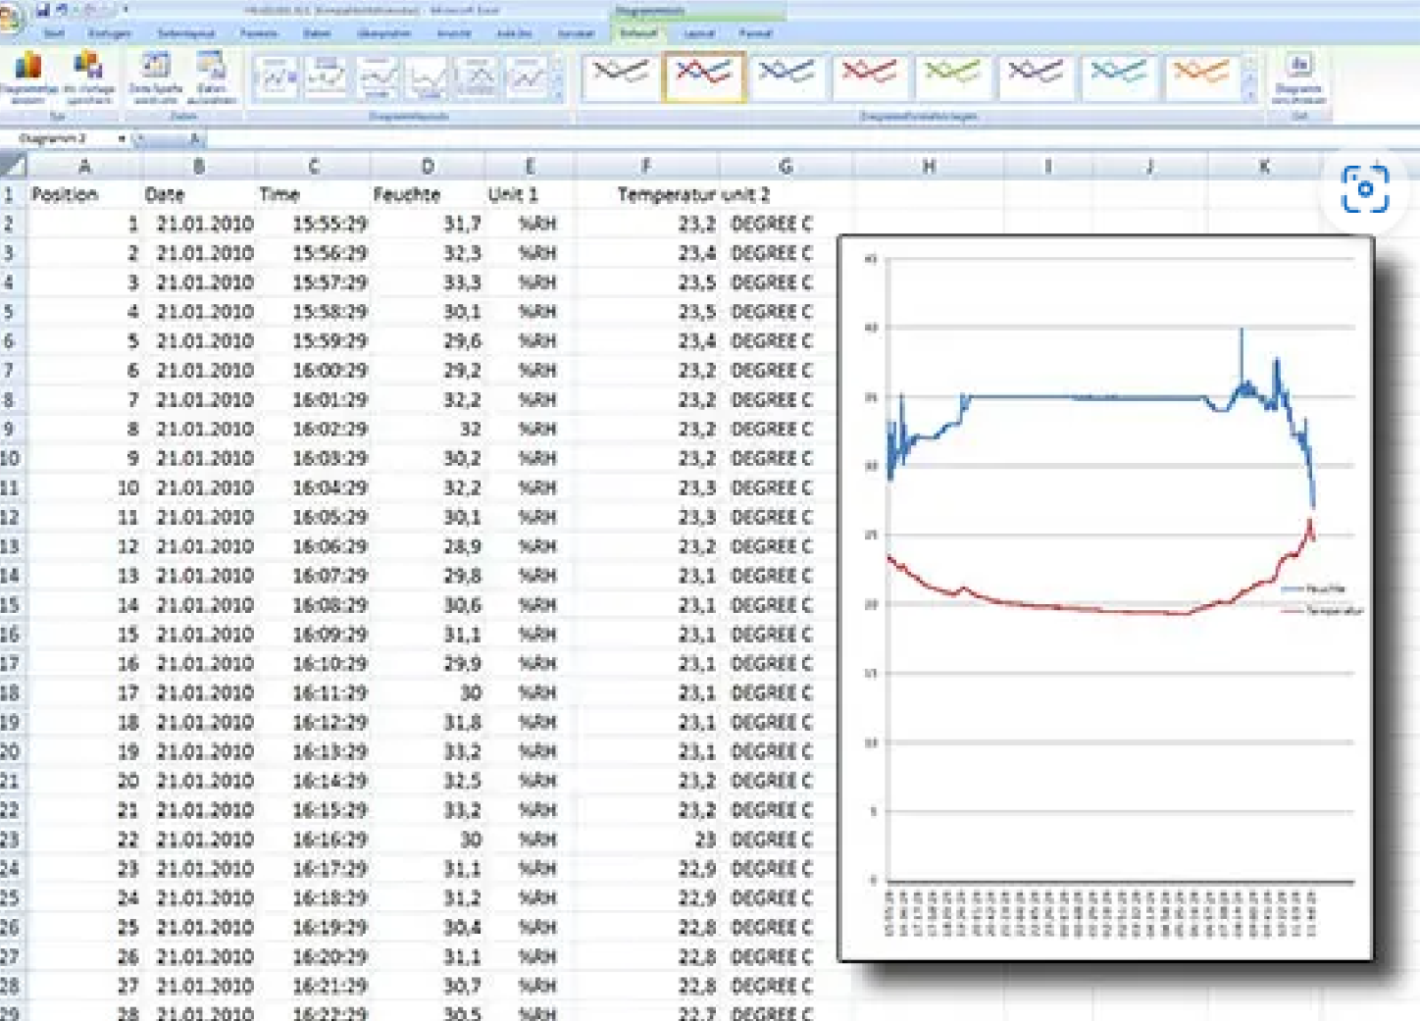Screen dimensions: 1420x1021
Task: Click the Diagramm verschieben icon
Action: point(1298,77)
